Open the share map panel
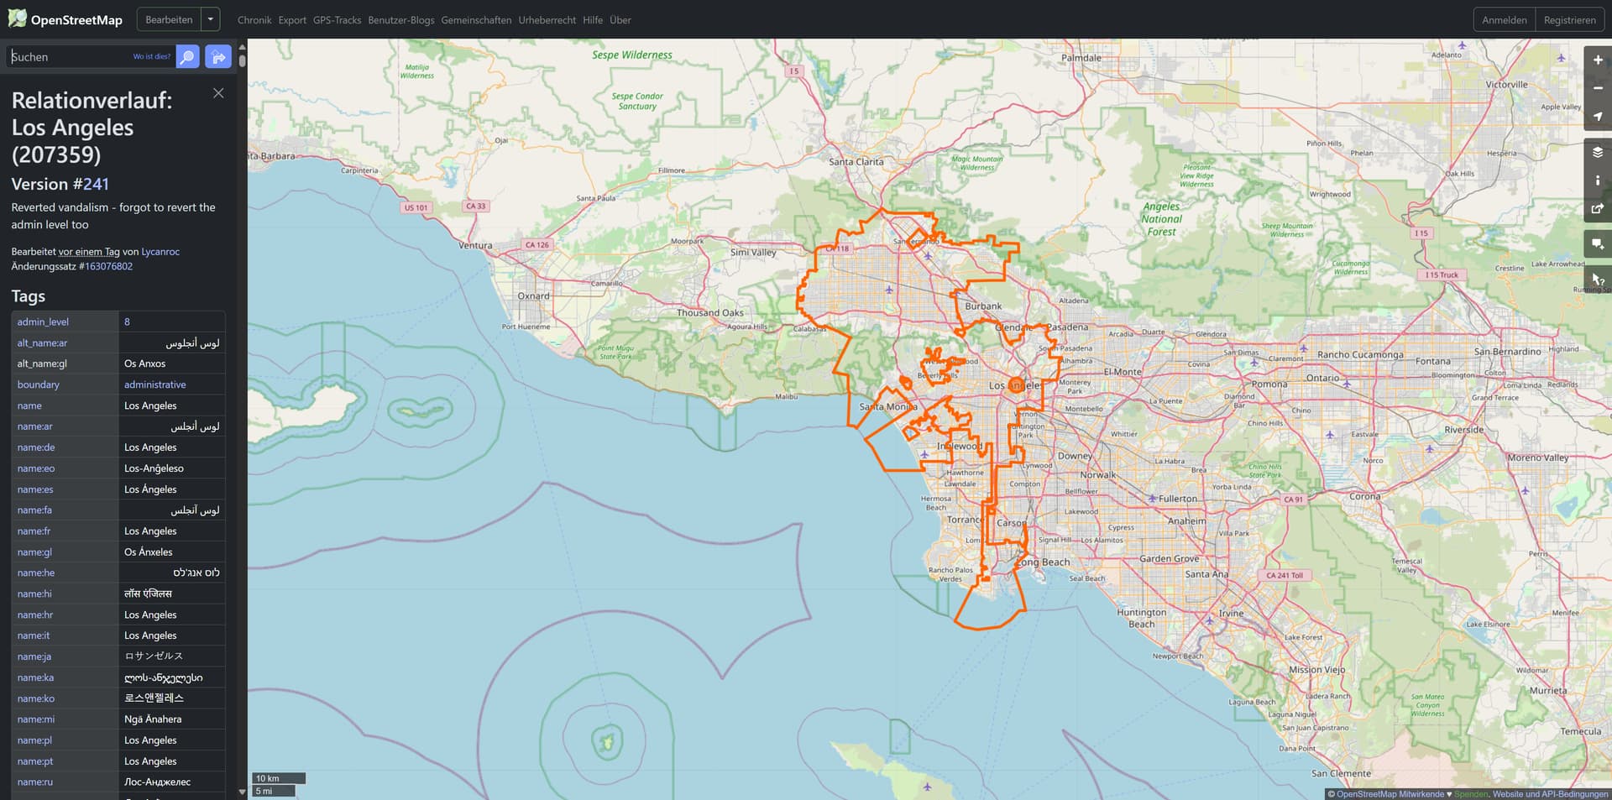Image resolution: width=1612 pixels, height=800 pixels. click(1598, 208)
